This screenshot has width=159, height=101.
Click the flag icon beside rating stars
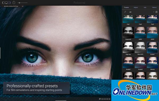(100, 99)
